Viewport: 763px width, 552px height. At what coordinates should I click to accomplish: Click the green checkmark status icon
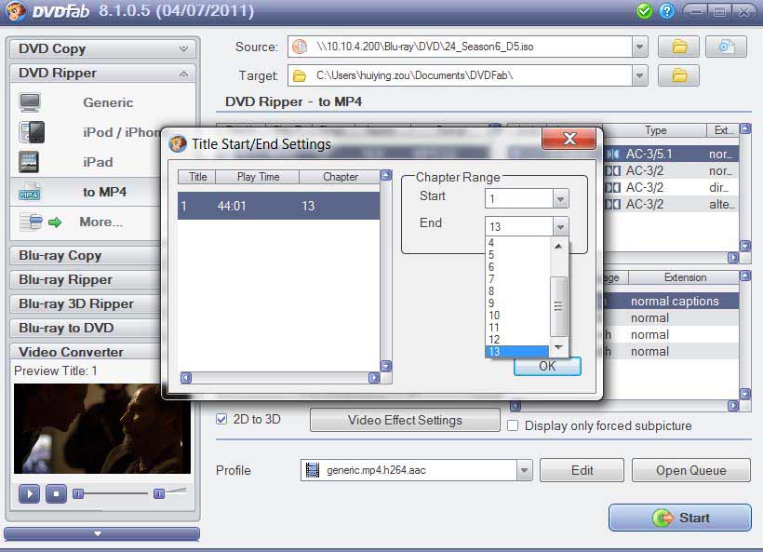[x=644, y=11]
